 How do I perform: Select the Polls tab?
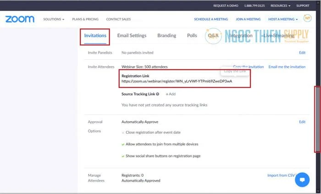192,36
